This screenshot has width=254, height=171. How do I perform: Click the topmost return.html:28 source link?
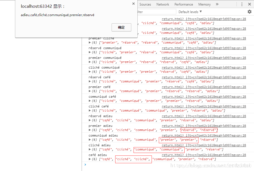click(x=204, y=19)
